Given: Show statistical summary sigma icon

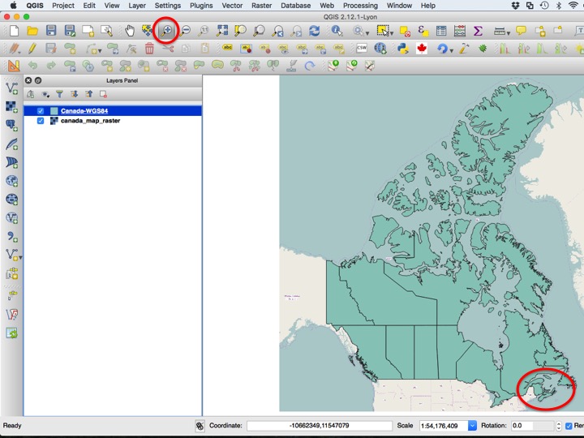Looking at the screenshot, I should 478,31.
